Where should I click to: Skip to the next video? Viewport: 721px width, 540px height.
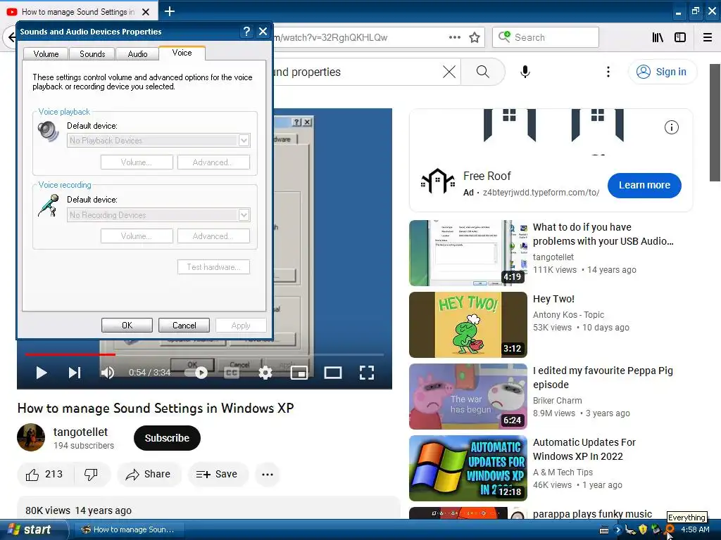[75, 373]
